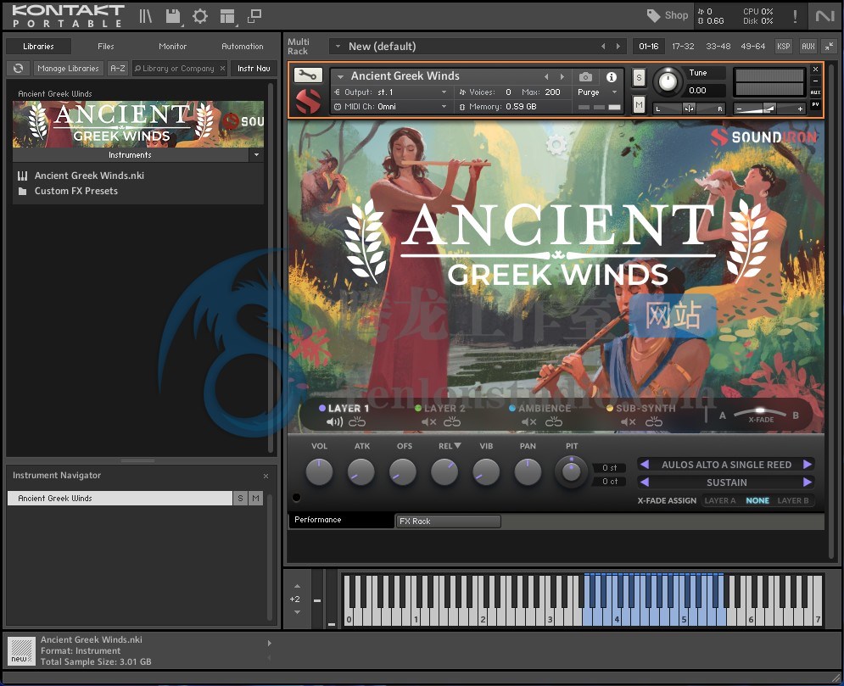Viewport: 844px width, 686px height.
Task: Switch to the Files tab
Action: (106, 47)
